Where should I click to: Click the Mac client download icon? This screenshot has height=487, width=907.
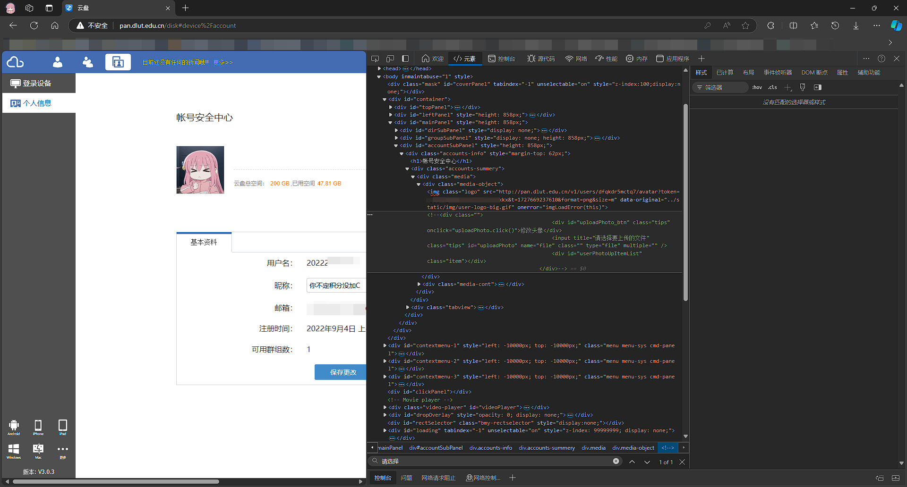click(38, 451)
